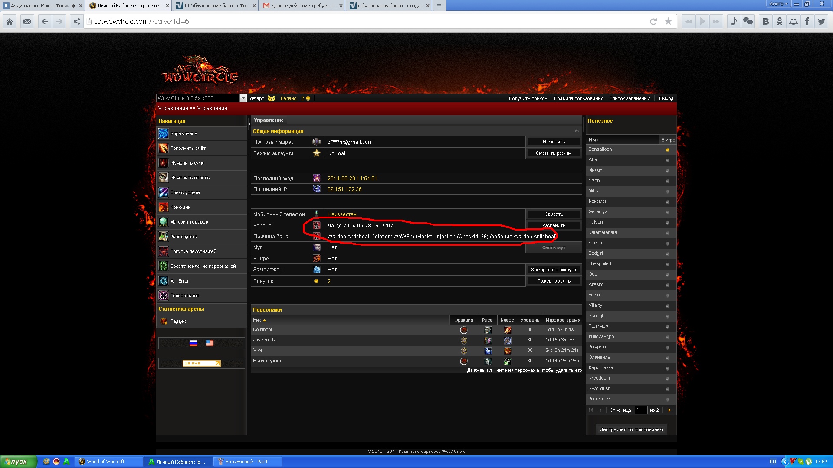
Task: Switch language with the Russian flag
Action: pos(193,343)
